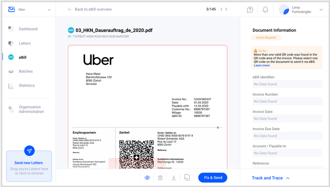Click the Track and Trace chevron
This screenshot has height=187, width=330.
[288, 178]
